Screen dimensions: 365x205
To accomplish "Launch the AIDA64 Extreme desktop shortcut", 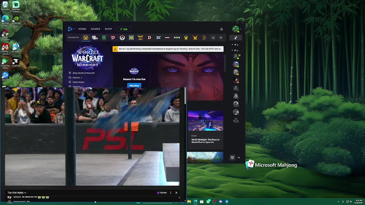I will click(x=5, y=49).
